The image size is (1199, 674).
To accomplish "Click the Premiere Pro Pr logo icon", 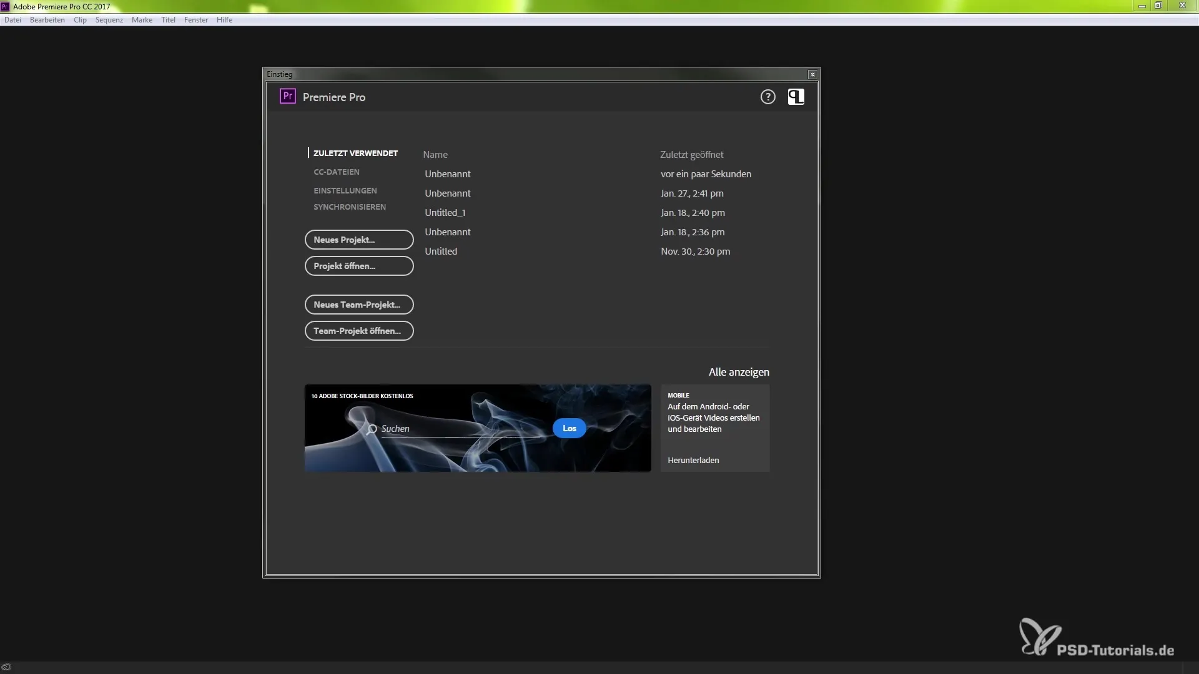I will coord(287,96).
